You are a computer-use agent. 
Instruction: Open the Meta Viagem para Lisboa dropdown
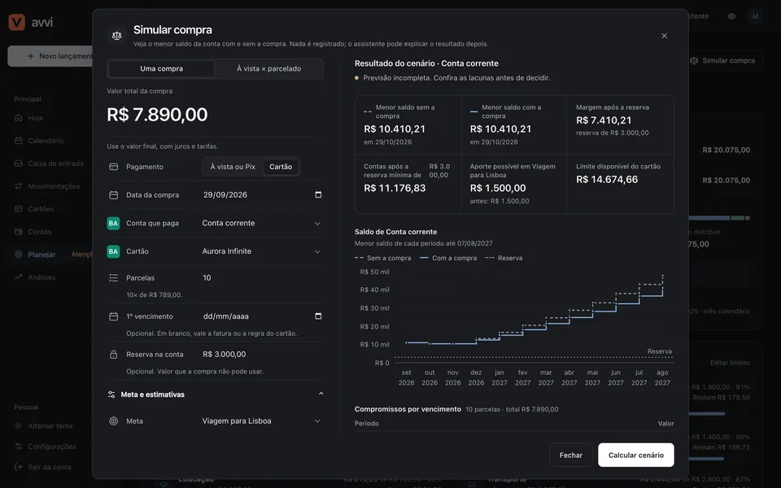coord(262,421)
